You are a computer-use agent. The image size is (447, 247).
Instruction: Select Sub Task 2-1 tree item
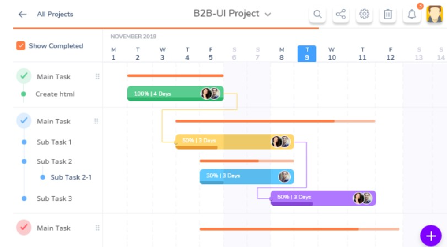coord(71,177)
